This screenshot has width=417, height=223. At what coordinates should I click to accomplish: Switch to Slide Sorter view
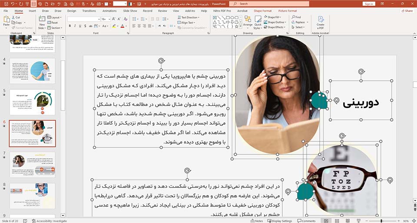click(337, 221)
